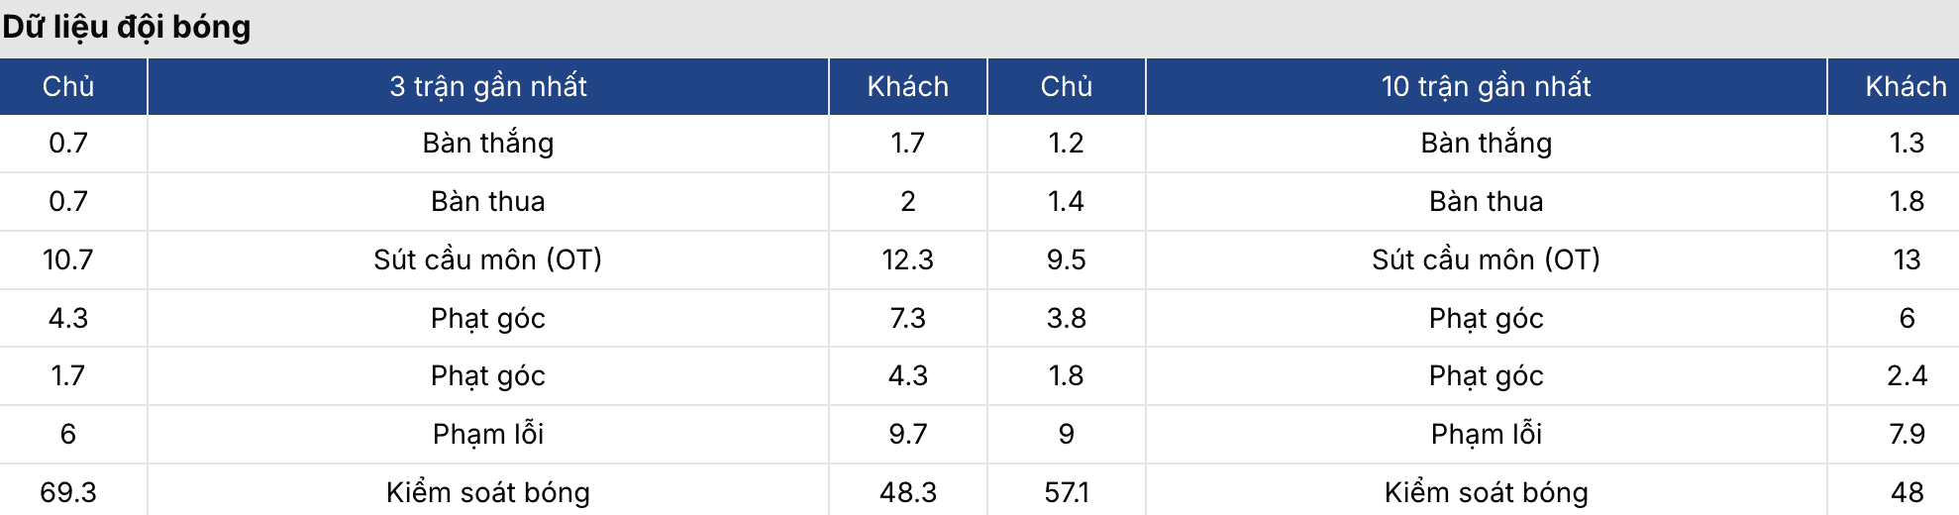The height and width of the screenshot is (515, 1959).
Task: Select the away shots value 13
Action: click(1906, 259)
